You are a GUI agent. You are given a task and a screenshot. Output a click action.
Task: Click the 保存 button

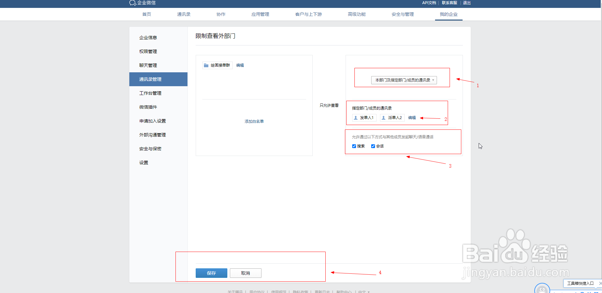(211, 273)
